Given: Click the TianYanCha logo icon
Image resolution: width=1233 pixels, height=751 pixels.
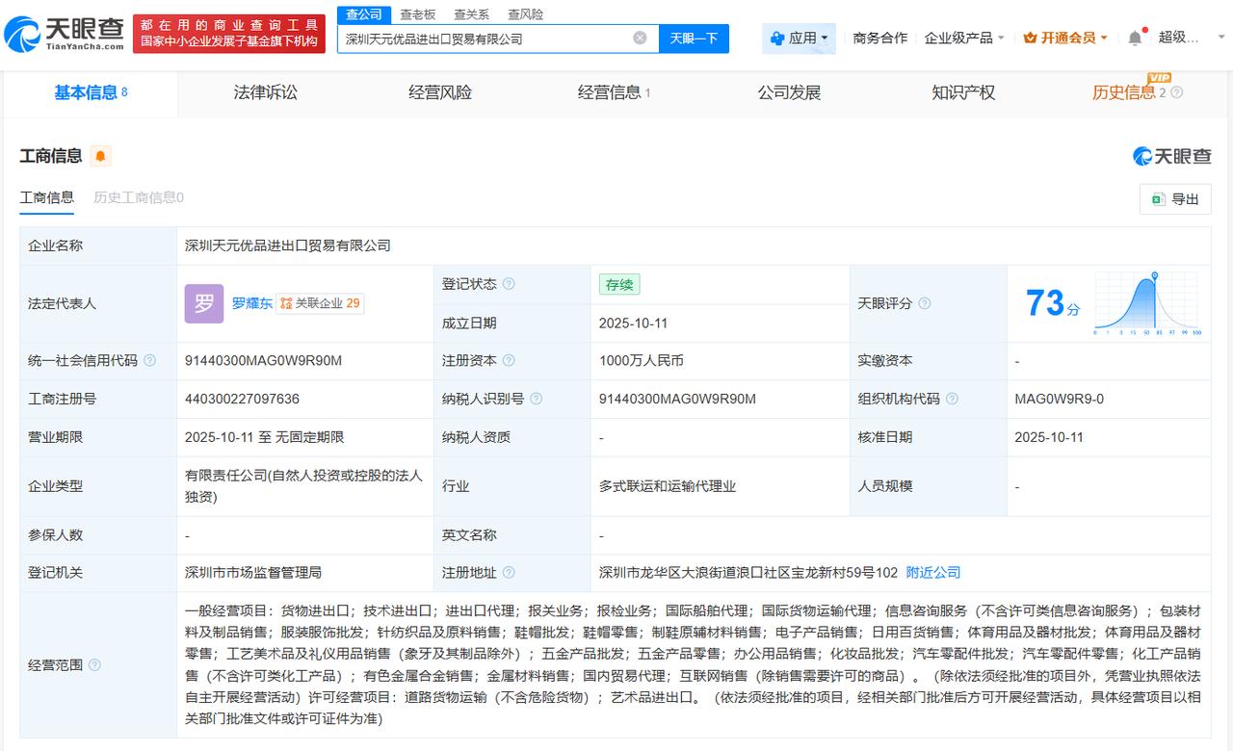Looking at the screenshot, I should click(x=23, y=35).
